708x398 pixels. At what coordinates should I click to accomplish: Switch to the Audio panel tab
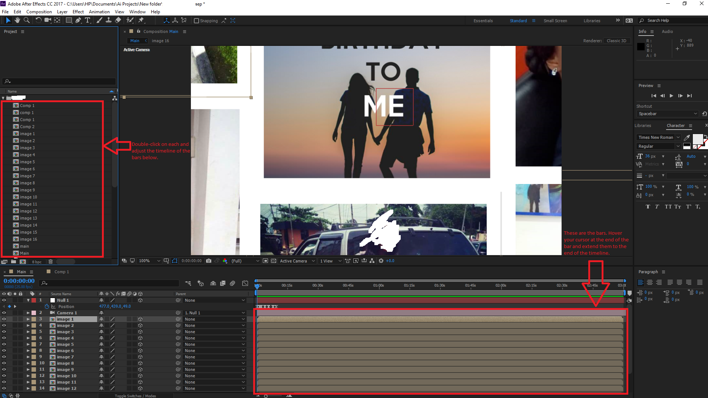(667, 31)
